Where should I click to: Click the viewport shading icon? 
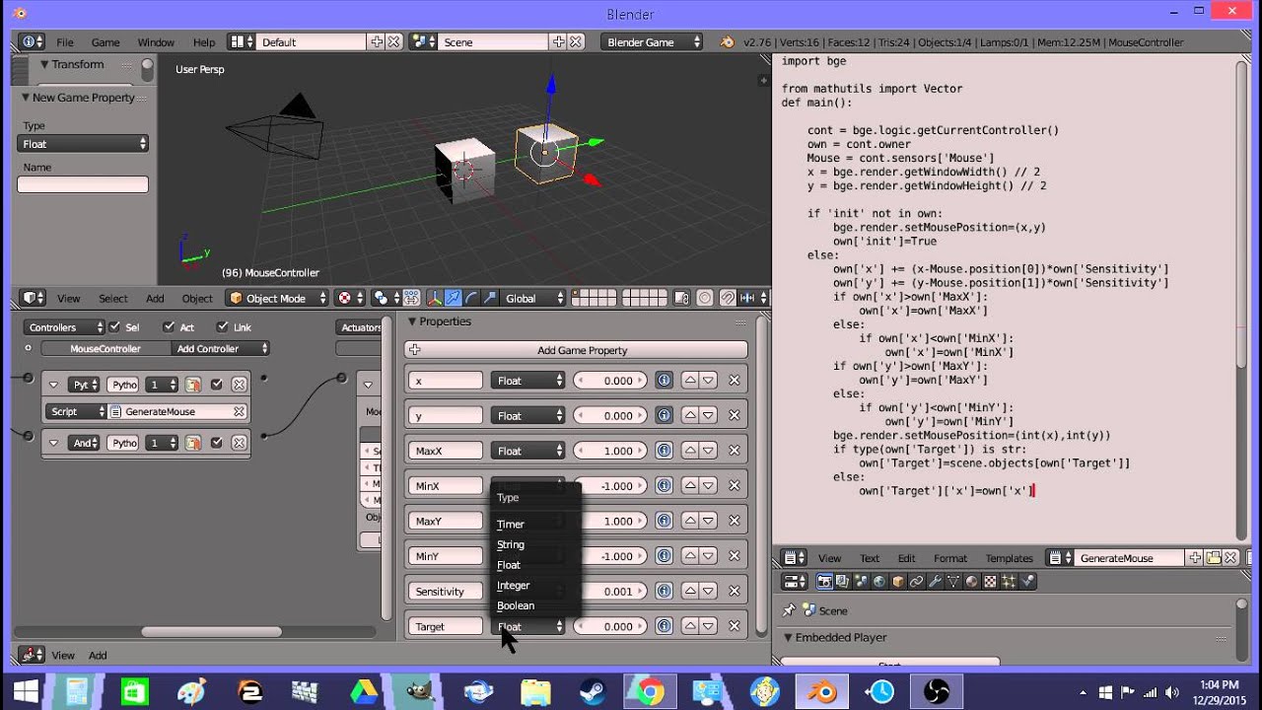point(350,298)
